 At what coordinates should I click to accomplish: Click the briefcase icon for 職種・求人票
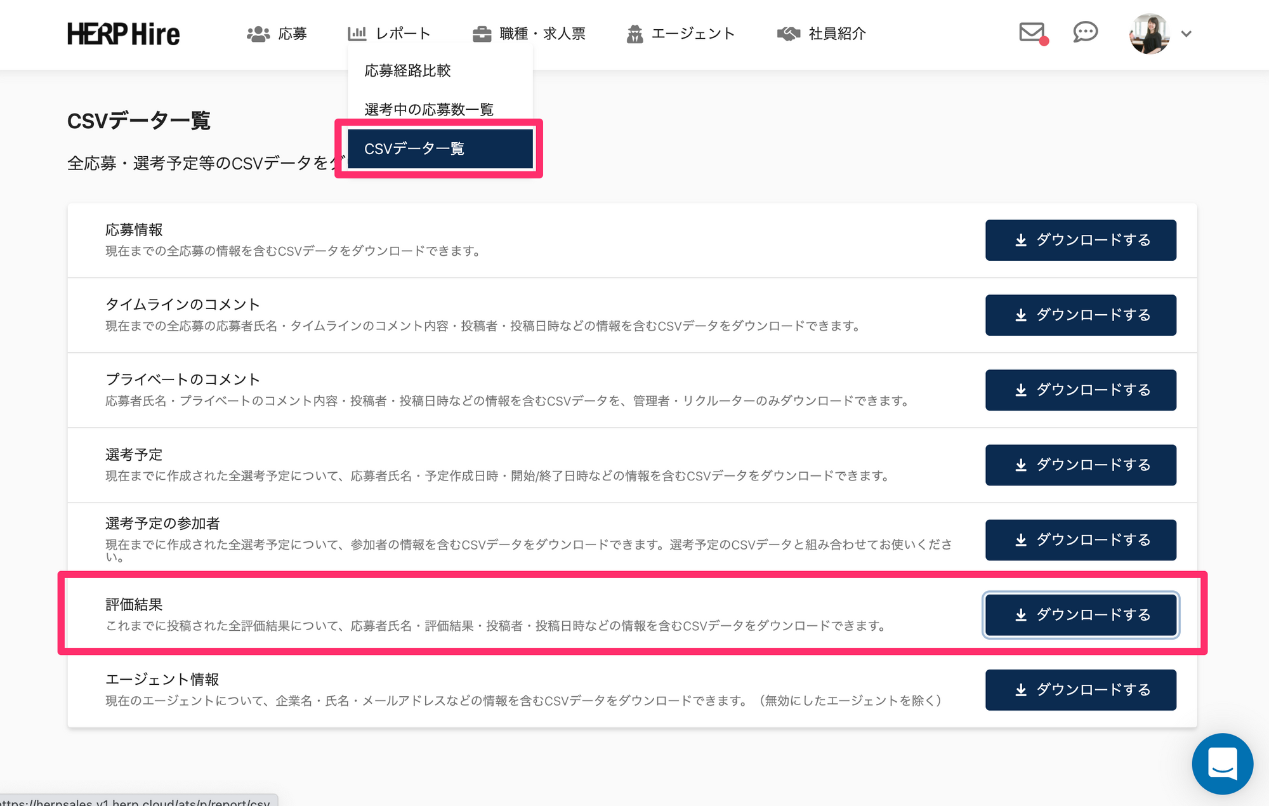pos(482,34)
